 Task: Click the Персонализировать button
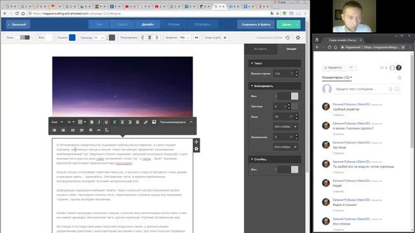[x=173, y=122]
